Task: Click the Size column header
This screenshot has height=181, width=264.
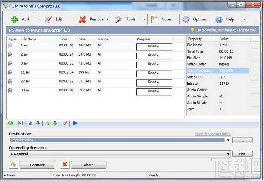Action: point(86,39)
